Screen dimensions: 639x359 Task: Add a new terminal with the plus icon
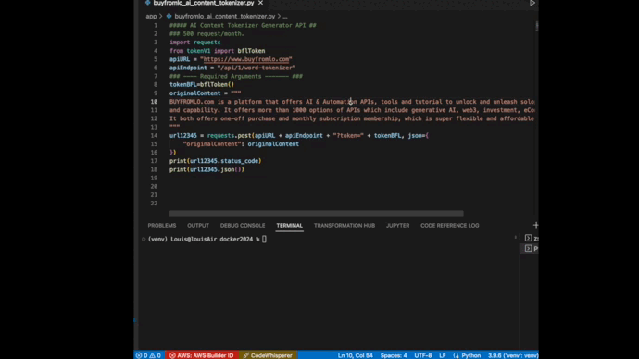pos(535,225)
